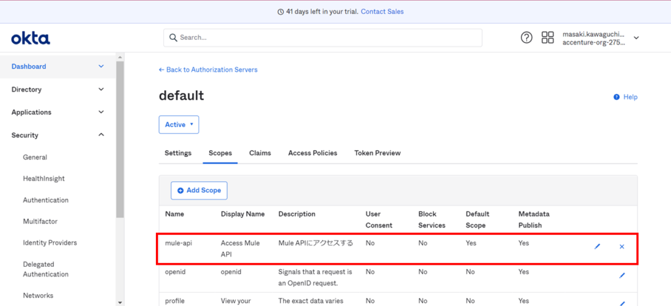Click the Help link at right
This screenshot has width=671, height=306.
pyautogui.click(x=626, y=97)
